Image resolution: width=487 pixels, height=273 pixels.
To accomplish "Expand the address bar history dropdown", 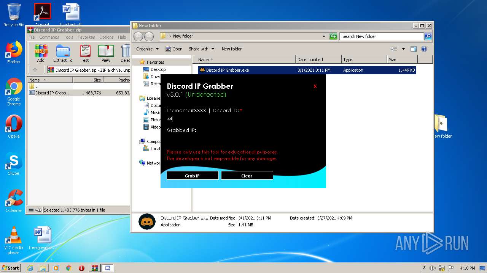I will click(324, 36).
